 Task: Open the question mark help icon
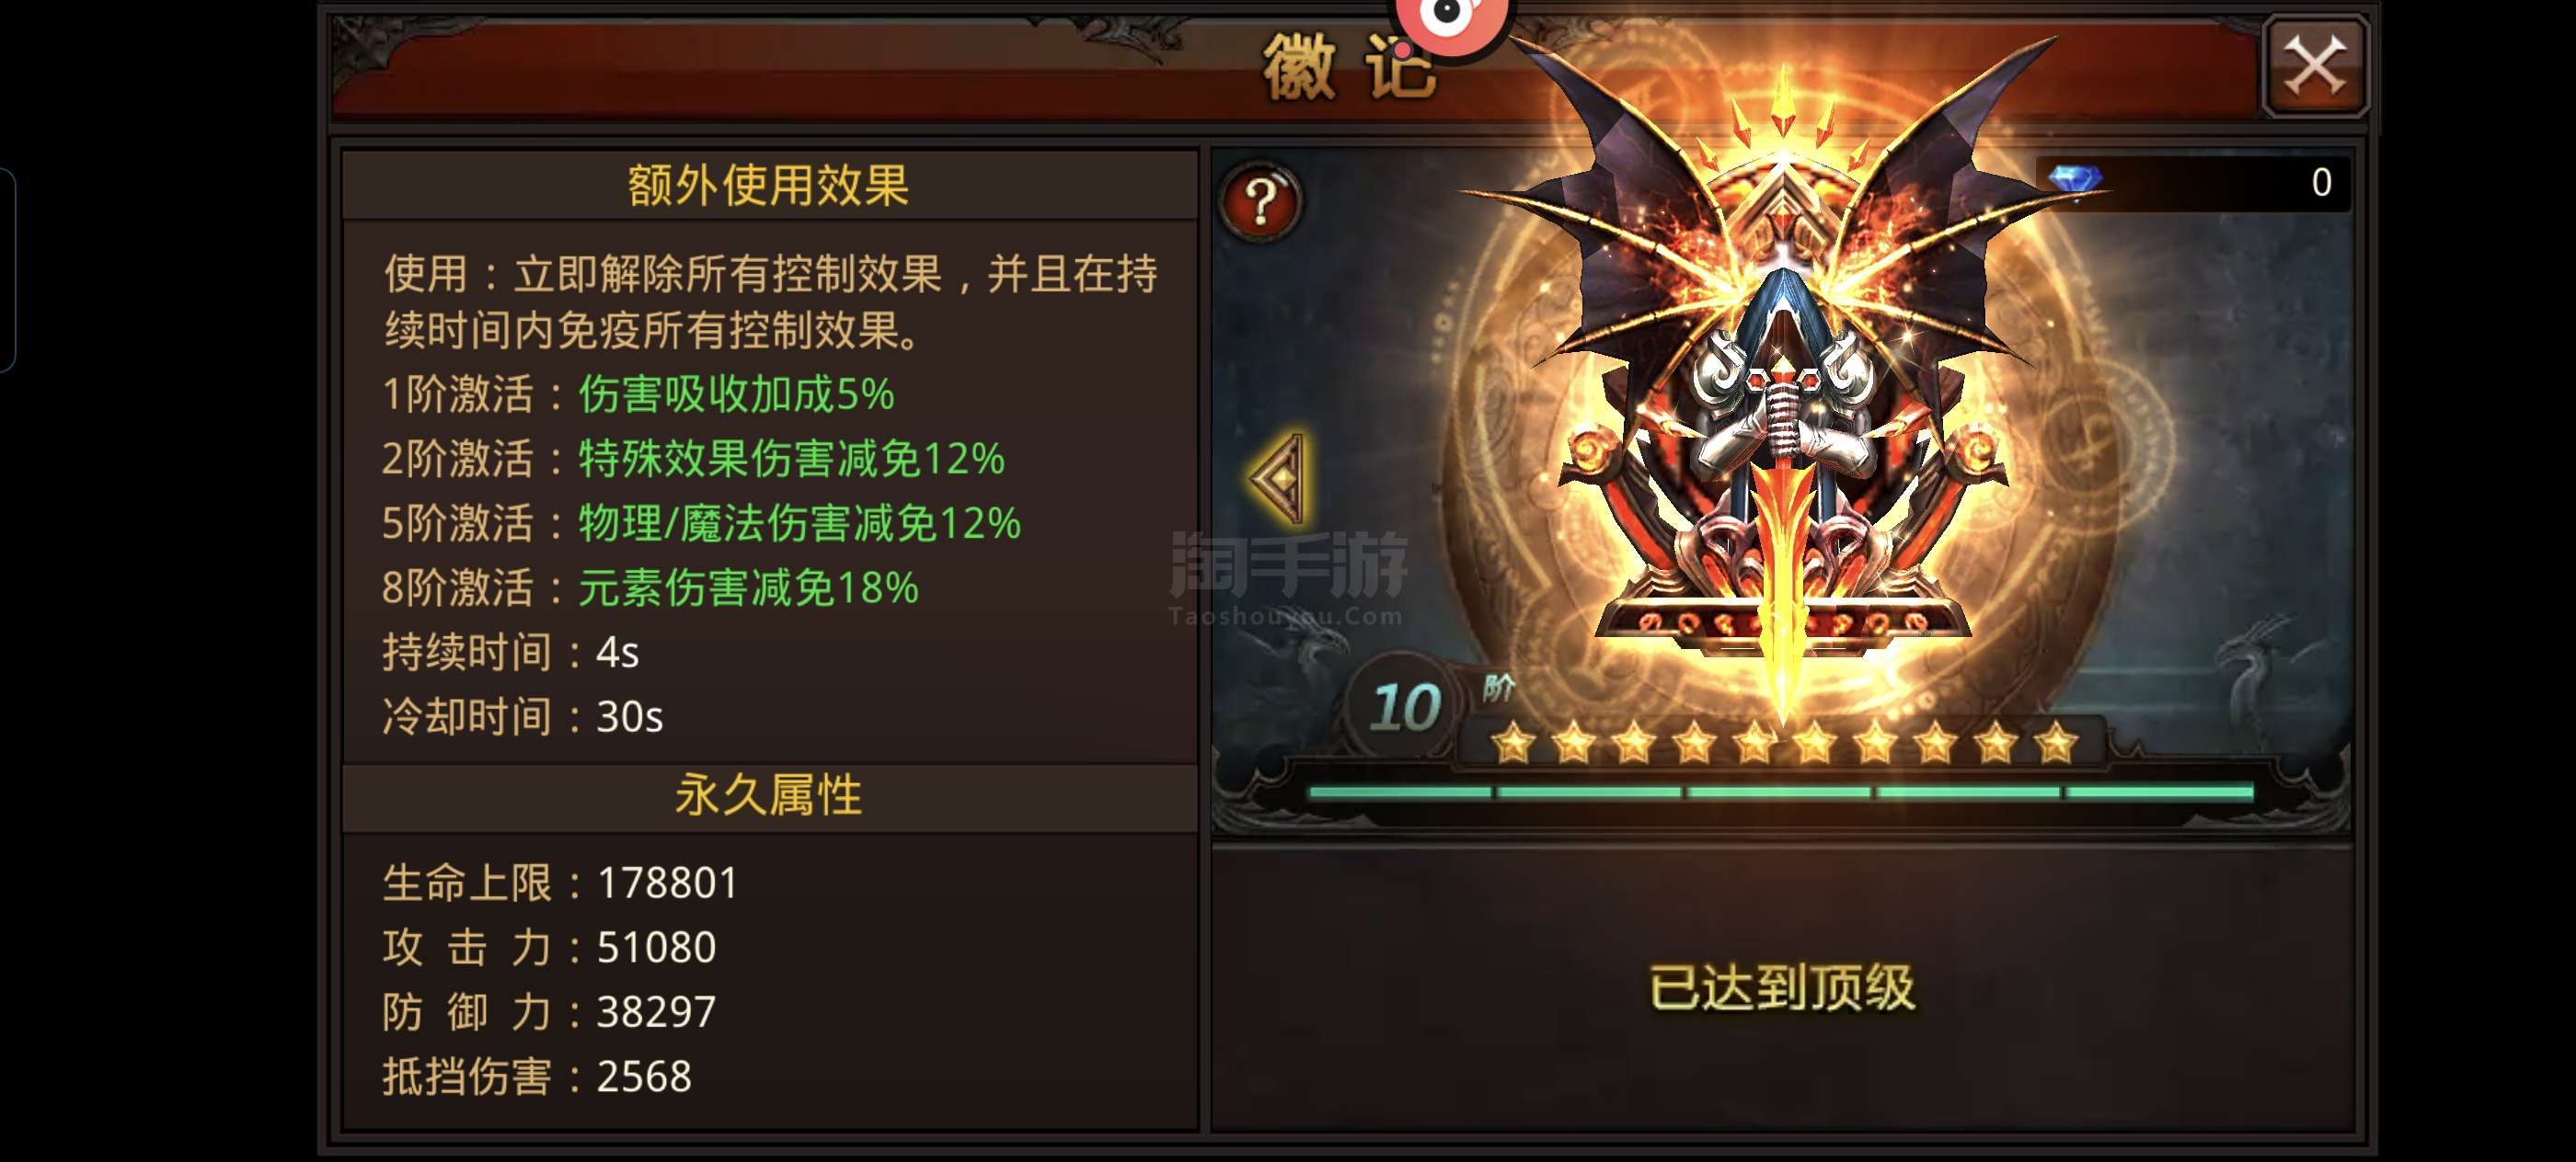(x=1261, y=200)
